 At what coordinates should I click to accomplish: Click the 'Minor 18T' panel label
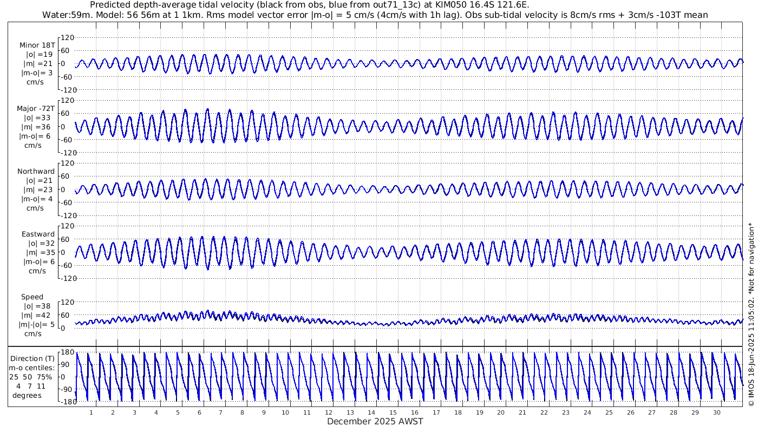37,45
